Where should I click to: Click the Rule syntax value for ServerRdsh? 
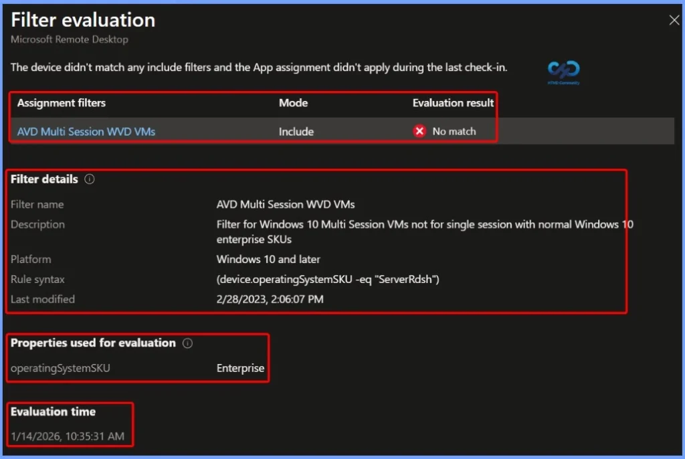tap(327, 279)
